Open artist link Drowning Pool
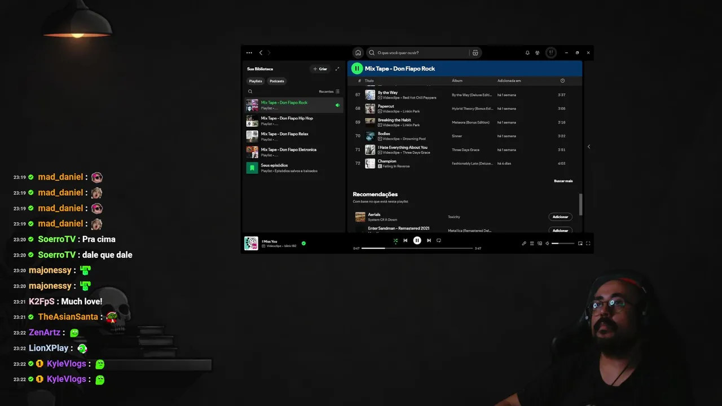The image size is (722, 406). [x=413, y=139]
